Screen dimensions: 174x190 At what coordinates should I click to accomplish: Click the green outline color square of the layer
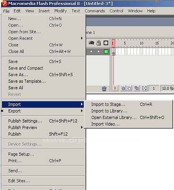(106, 52)
